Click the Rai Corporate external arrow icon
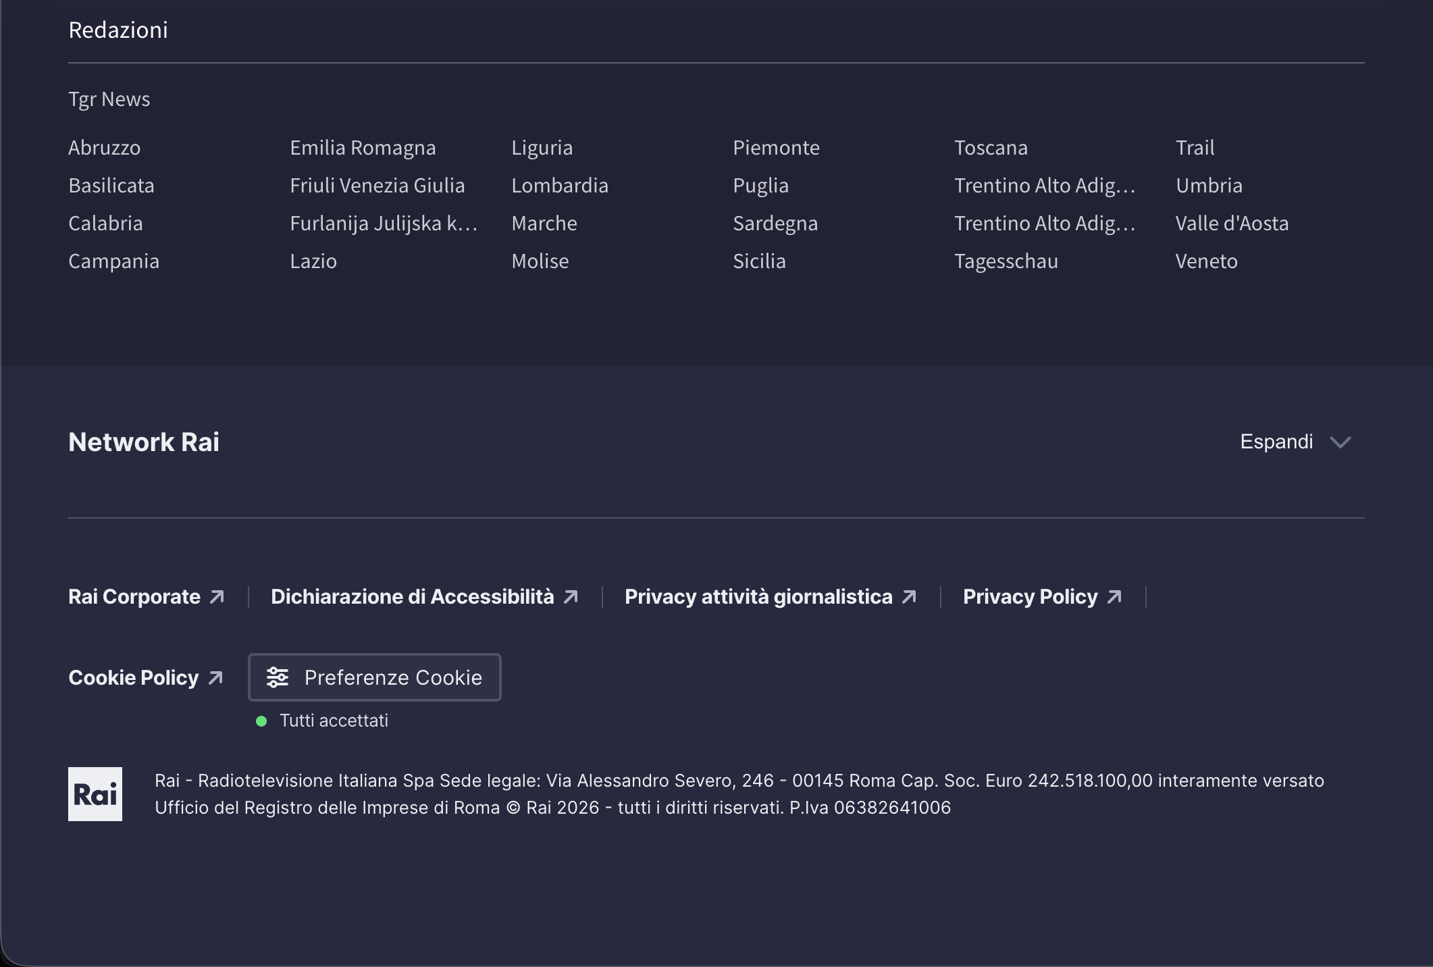1433x967 pixels. pos(217,597)
